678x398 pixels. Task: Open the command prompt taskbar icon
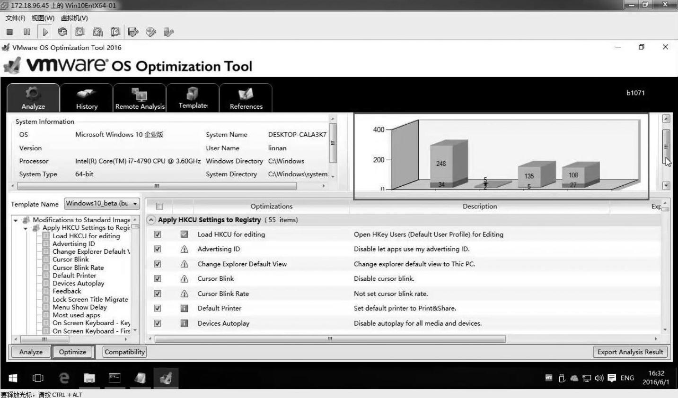click(114, 378)
